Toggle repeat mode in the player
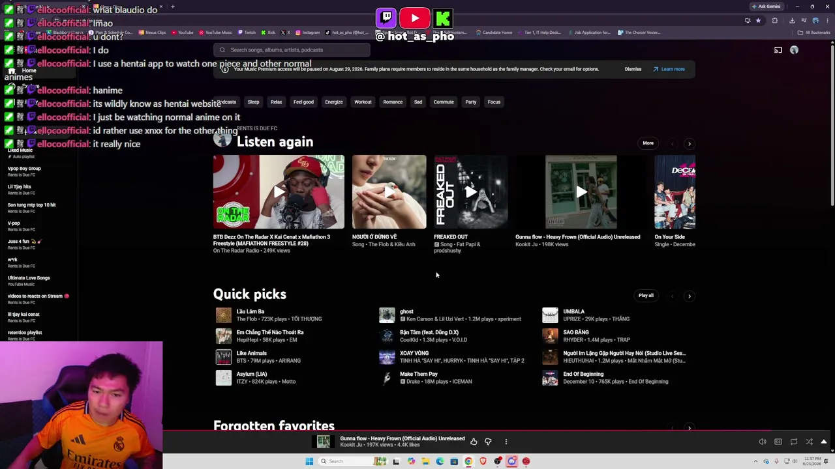This screenshot has height=469, width=835. (794, 442)
